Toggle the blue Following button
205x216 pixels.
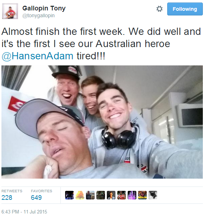[x=185, y=9]
